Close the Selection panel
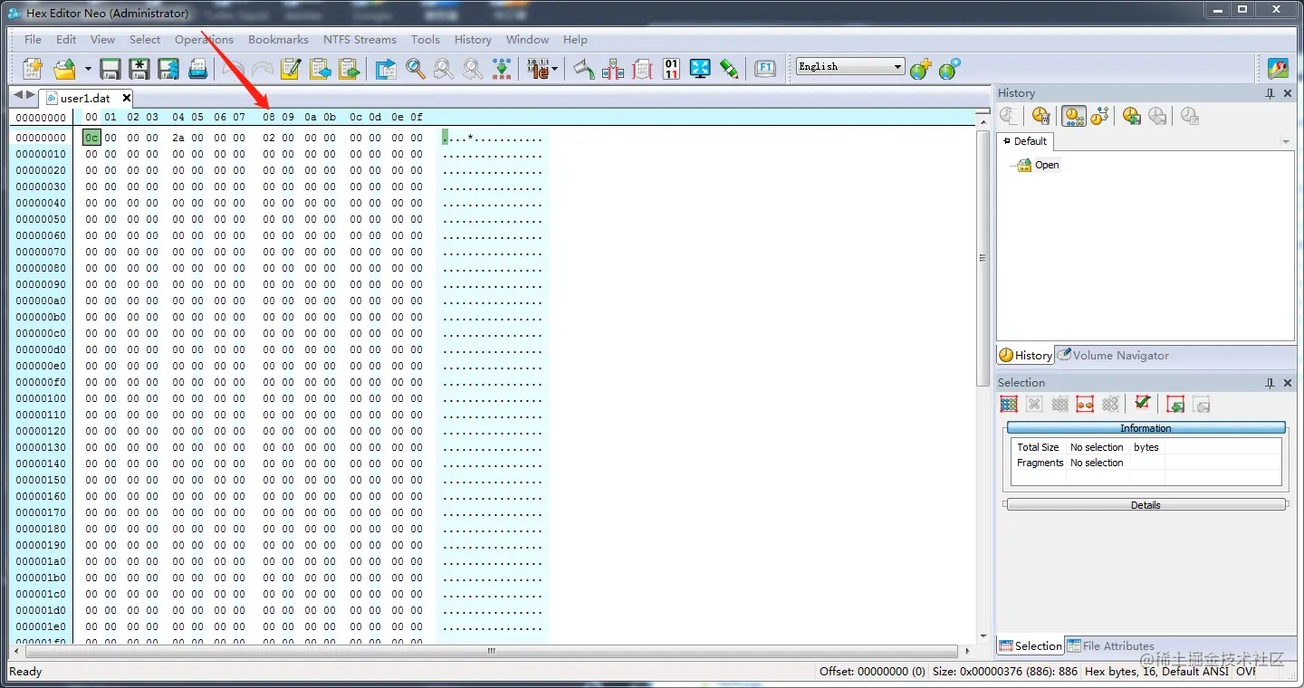The image size is (1304, 688). [x=1288, y=383]
